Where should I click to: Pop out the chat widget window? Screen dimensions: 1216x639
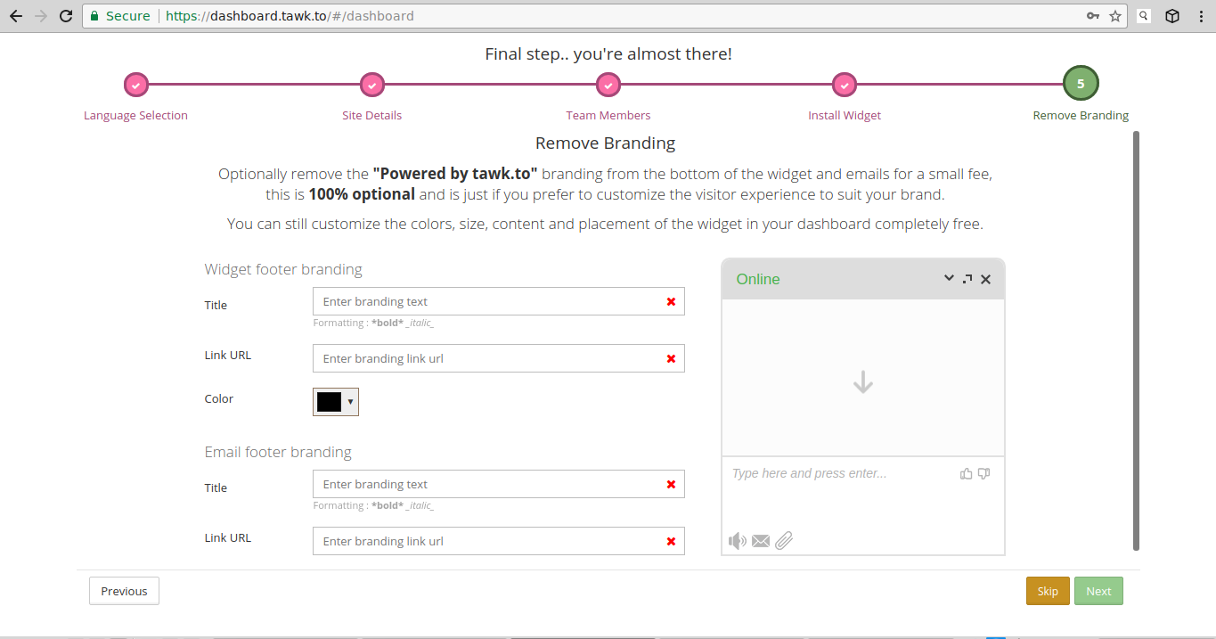click(967, 279)
